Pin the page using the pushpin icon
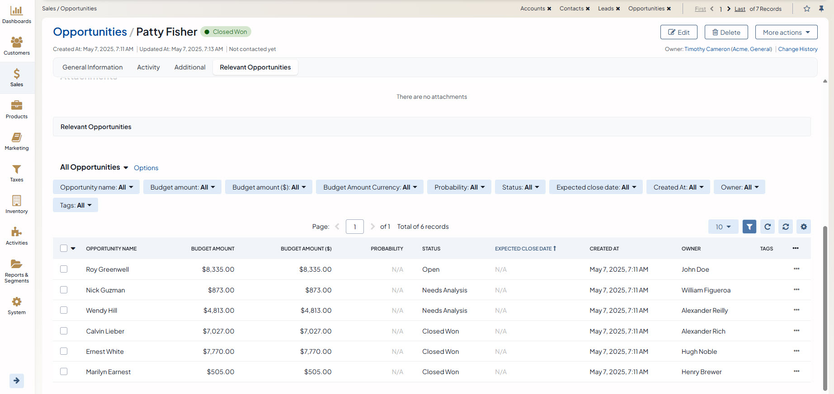Screen dimensions: 834x394 coord(821,9)
